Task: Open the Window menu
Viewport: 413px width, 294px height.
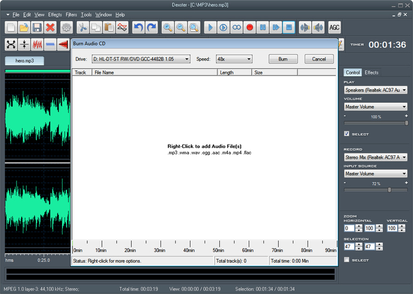Action: tap(104, 15)
